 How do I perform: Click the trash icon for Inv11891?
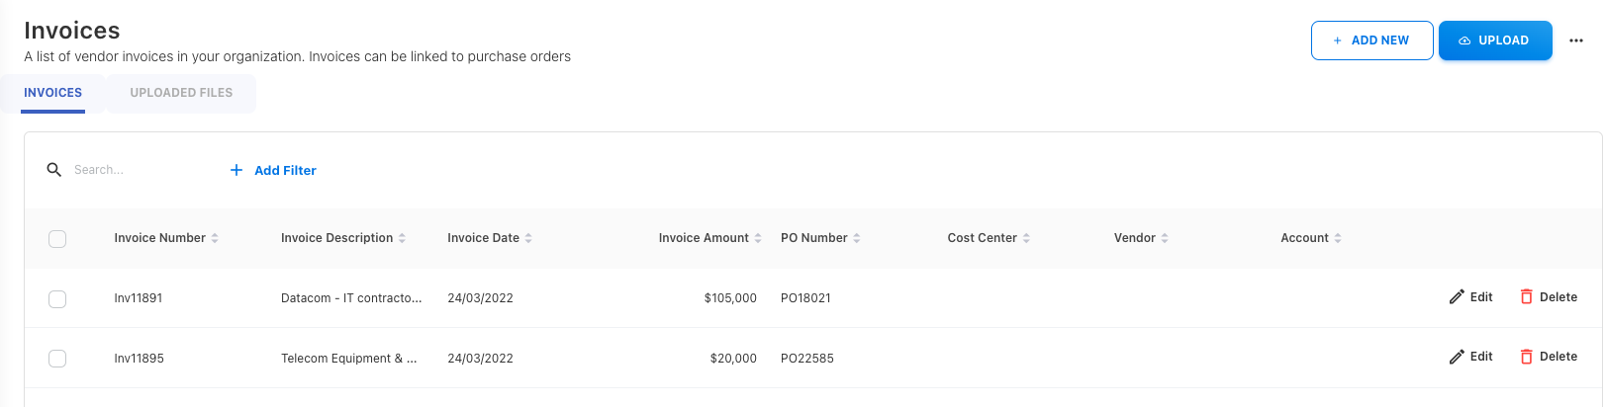click(1526, 297)
